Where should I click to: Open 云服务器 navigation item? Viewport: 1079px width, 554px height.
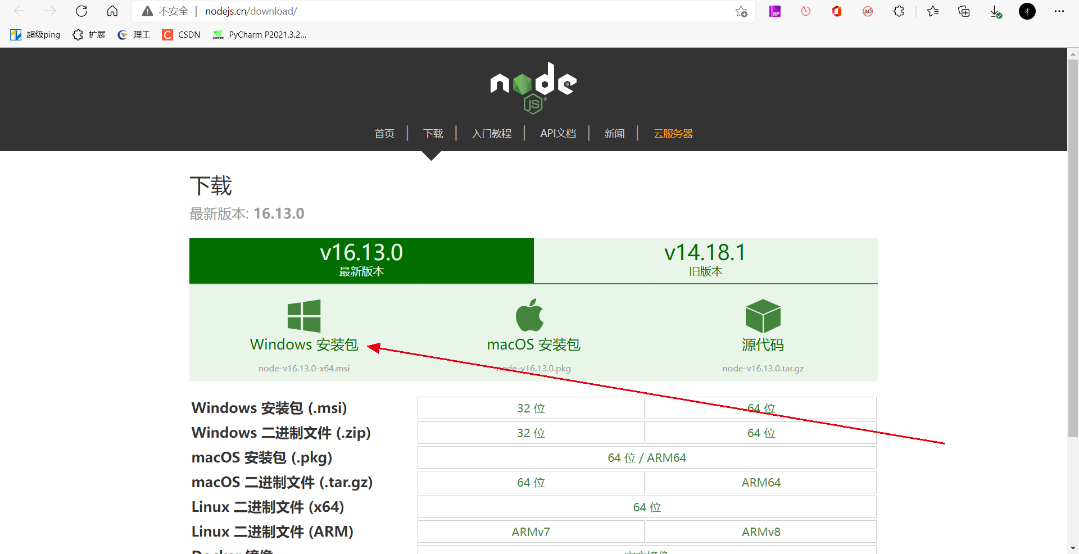pyautogui.click(x=673, y=134)
